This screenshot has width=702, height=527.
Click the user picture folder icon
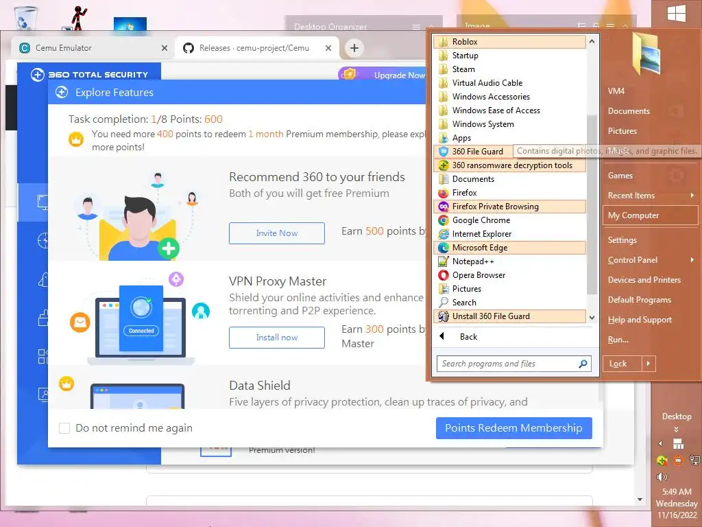(x=646, y=53)
